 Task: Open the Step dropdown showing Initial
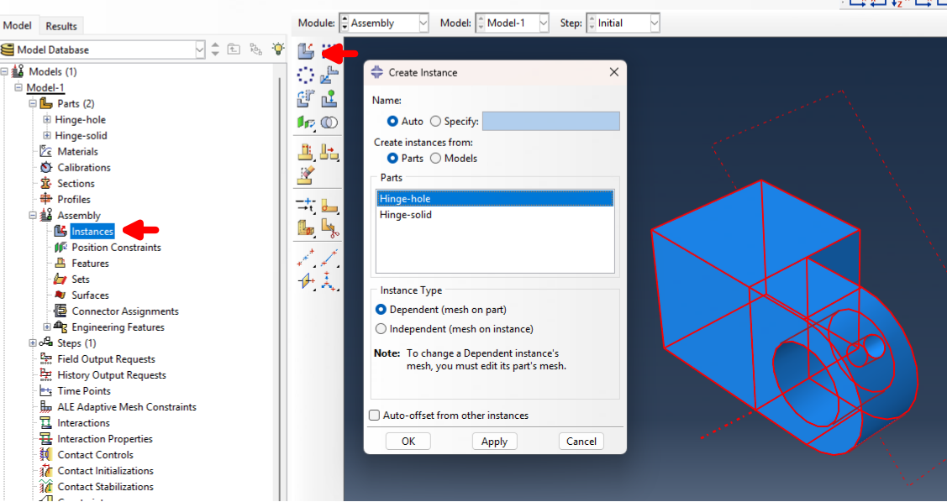click(622, 23)
